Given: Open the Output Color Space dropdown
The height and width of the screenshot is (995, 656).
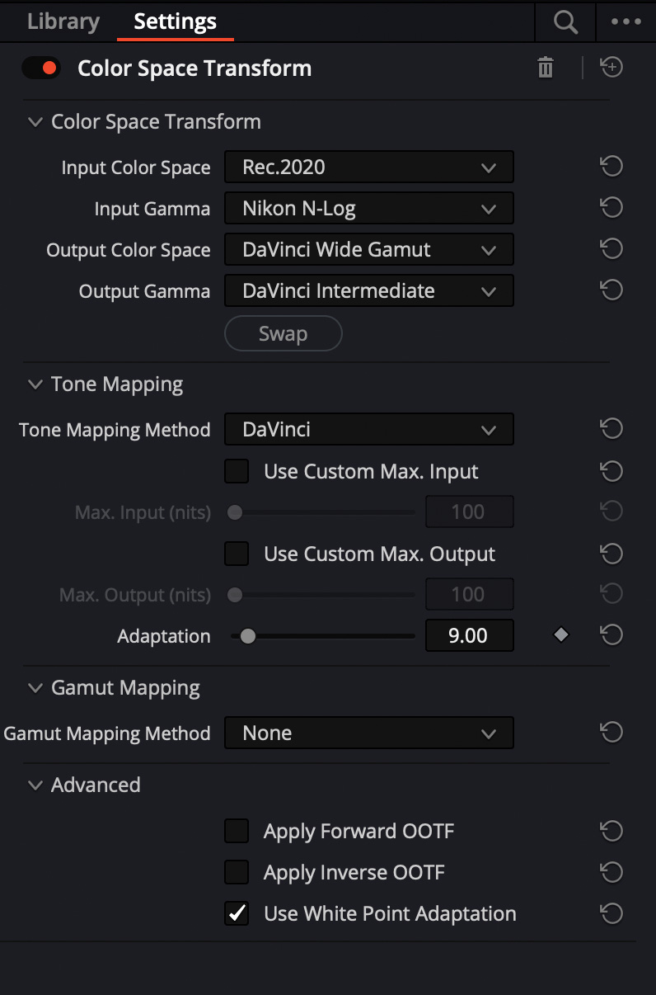Looking at the screenshot, I should tap(369, 249).
